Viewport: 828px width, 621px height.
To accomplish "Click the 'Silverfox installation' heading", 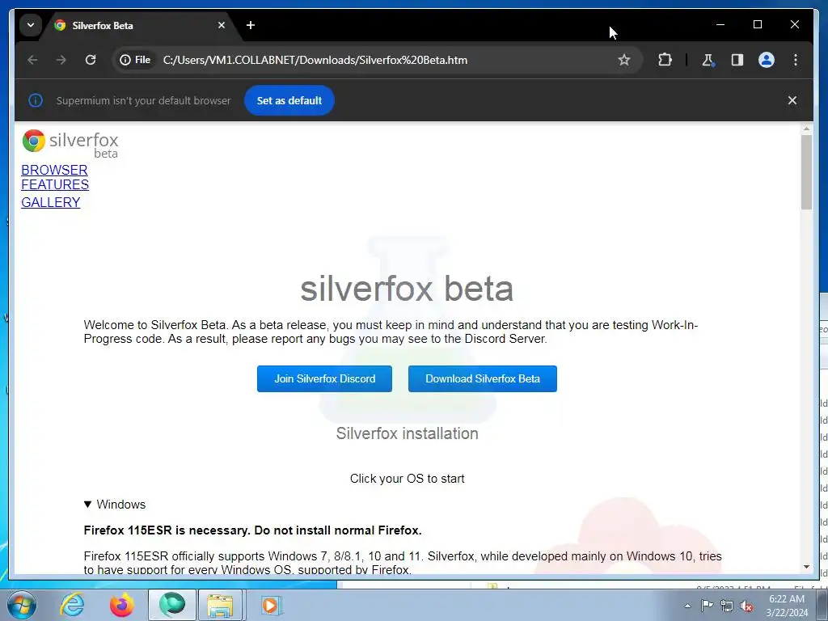I will click(x=408, y=433).
